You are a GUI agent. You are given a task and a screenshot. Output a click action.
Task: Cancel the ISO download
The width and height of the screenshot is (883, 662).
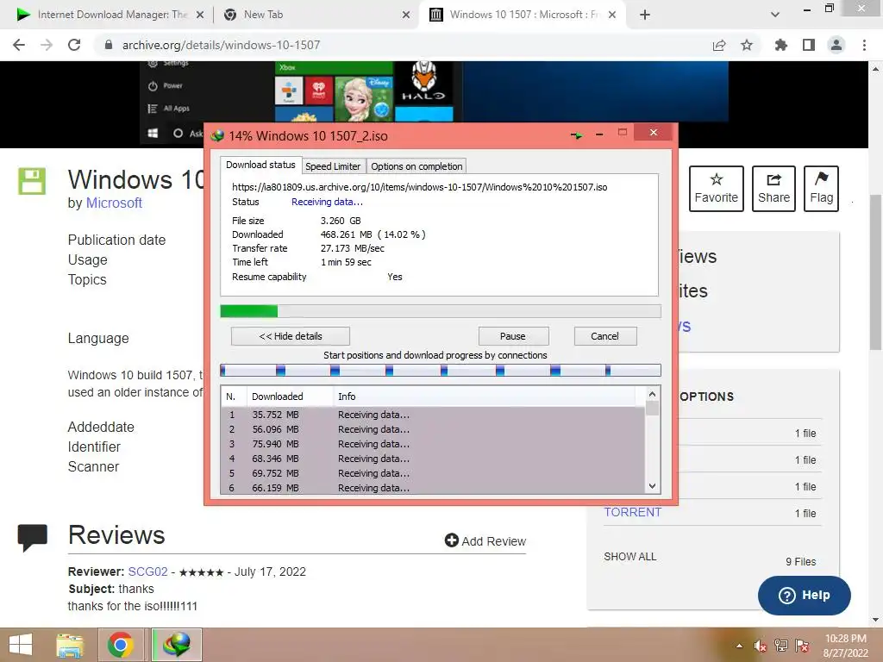point(604,336)
